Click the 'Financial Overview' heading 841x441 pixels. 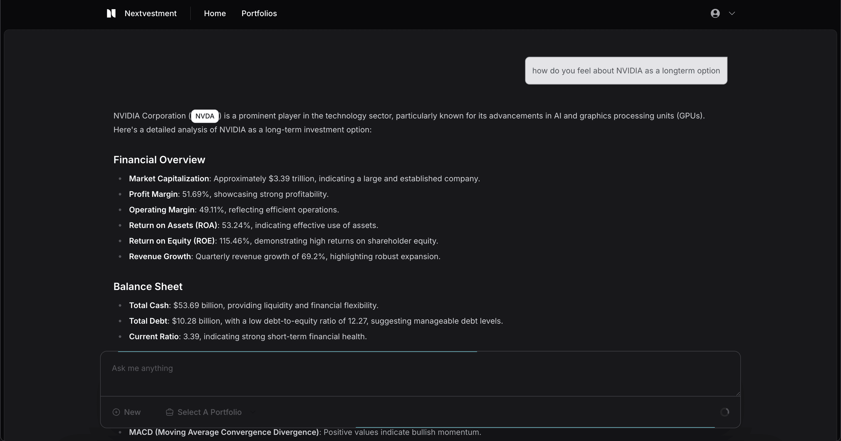159,160
